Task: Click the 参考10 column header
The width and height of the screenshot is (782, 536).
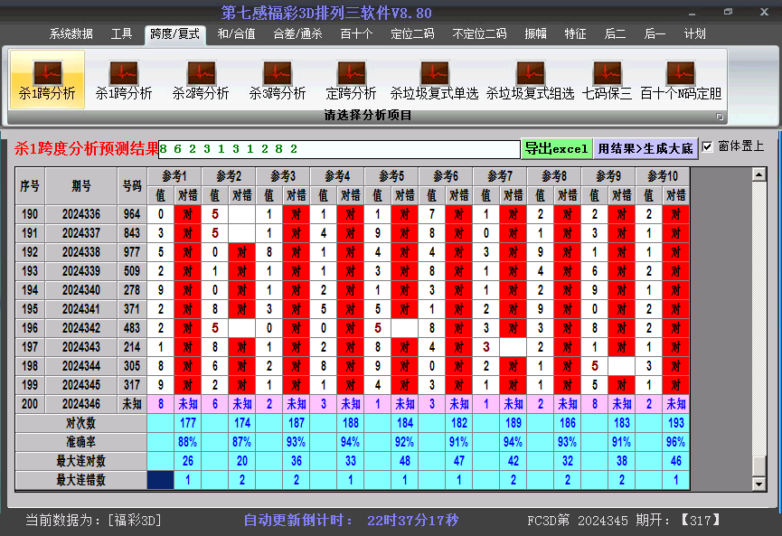Action: [663, 176]
